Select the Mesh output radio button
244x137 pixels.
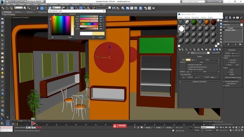click(228, 72)
